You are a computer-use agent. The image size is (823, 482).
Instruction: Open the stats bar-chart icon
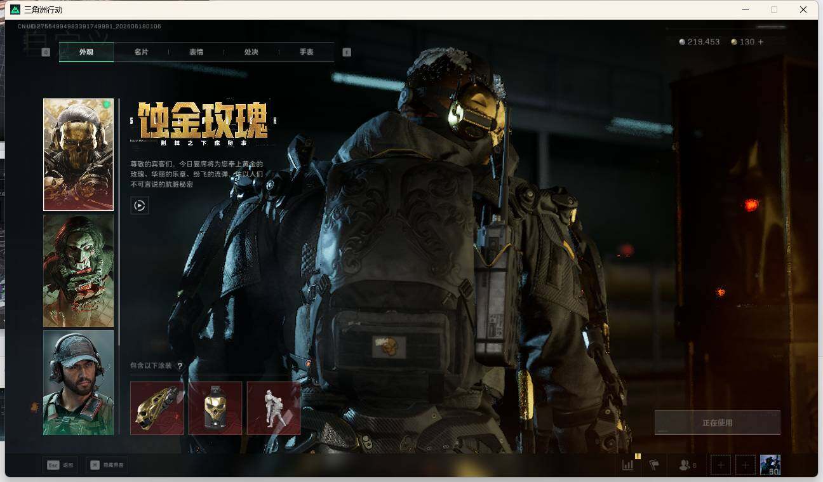coord(628,465)
